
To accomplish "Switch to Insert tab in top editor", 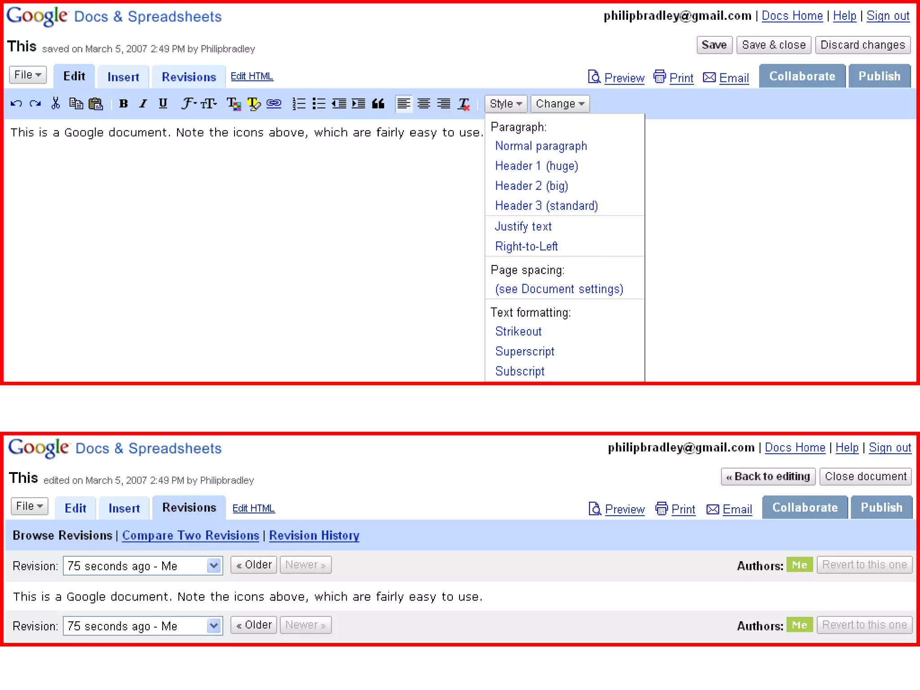I will tap(123, 77).
